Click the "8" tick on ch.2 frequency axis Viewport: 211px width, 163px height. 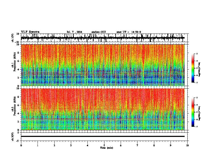point(19,97)
